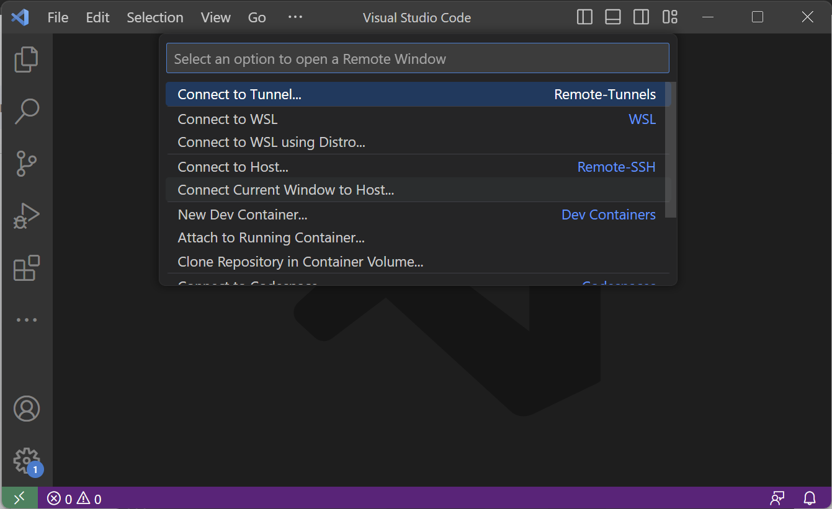Open the notifications bell icon
The height and width of the screenshot is (509, 832).
pos(810,498)
